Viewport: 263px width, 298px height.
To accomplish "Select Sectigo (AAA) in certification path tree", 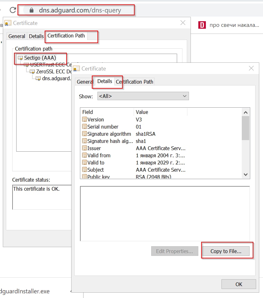I will coord(40,58).
